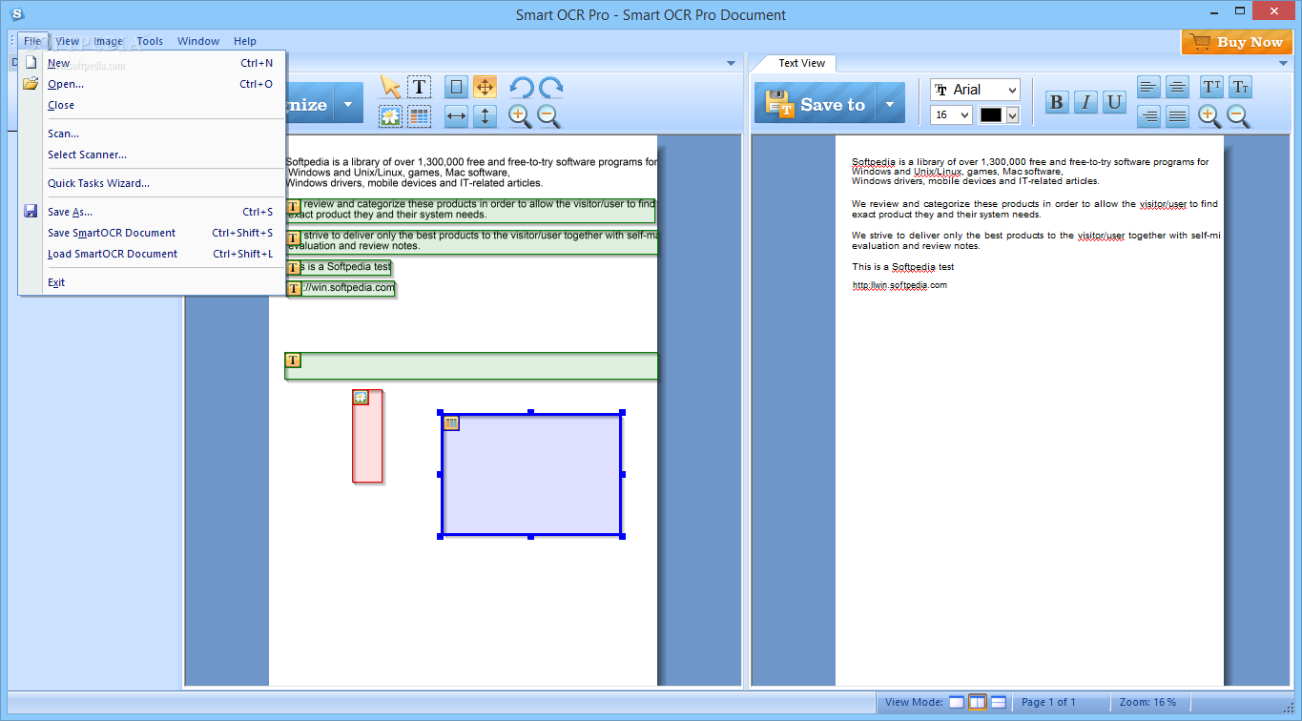Viewport: 1302px width, 721px height.
Task: Expand the Save to dropdown arrow
Action: click(x=889, y=103)
